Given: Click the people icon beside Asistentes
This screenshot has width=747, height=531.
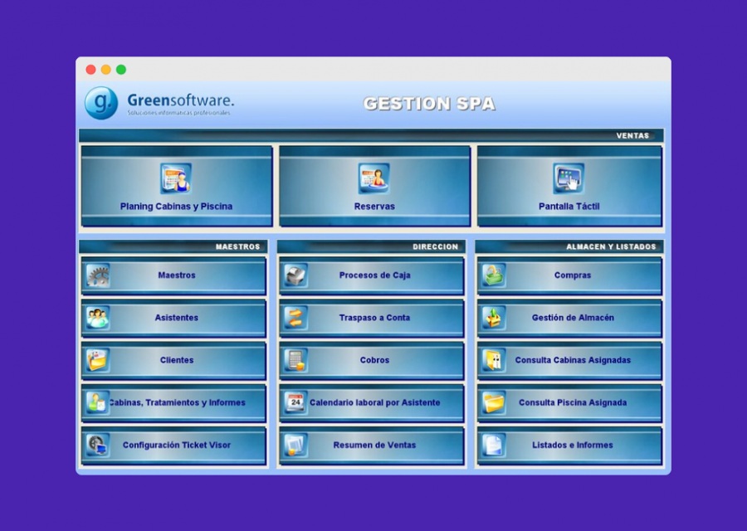Looking at the screenshot, I should point(98,318).
